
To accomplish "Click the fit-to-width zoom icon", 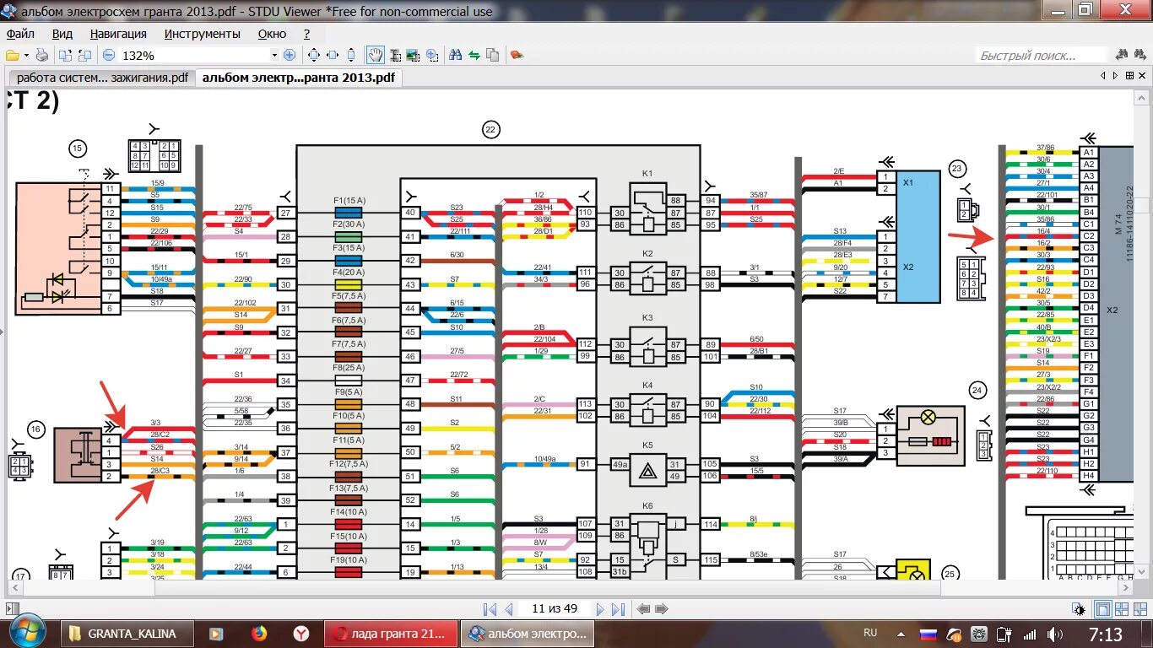I will [x=333, y=56].
